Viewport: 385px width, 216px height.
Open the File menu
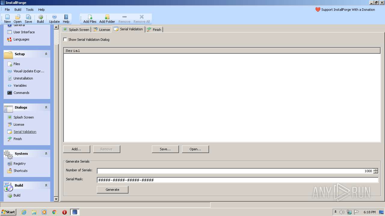click(7, 10)
